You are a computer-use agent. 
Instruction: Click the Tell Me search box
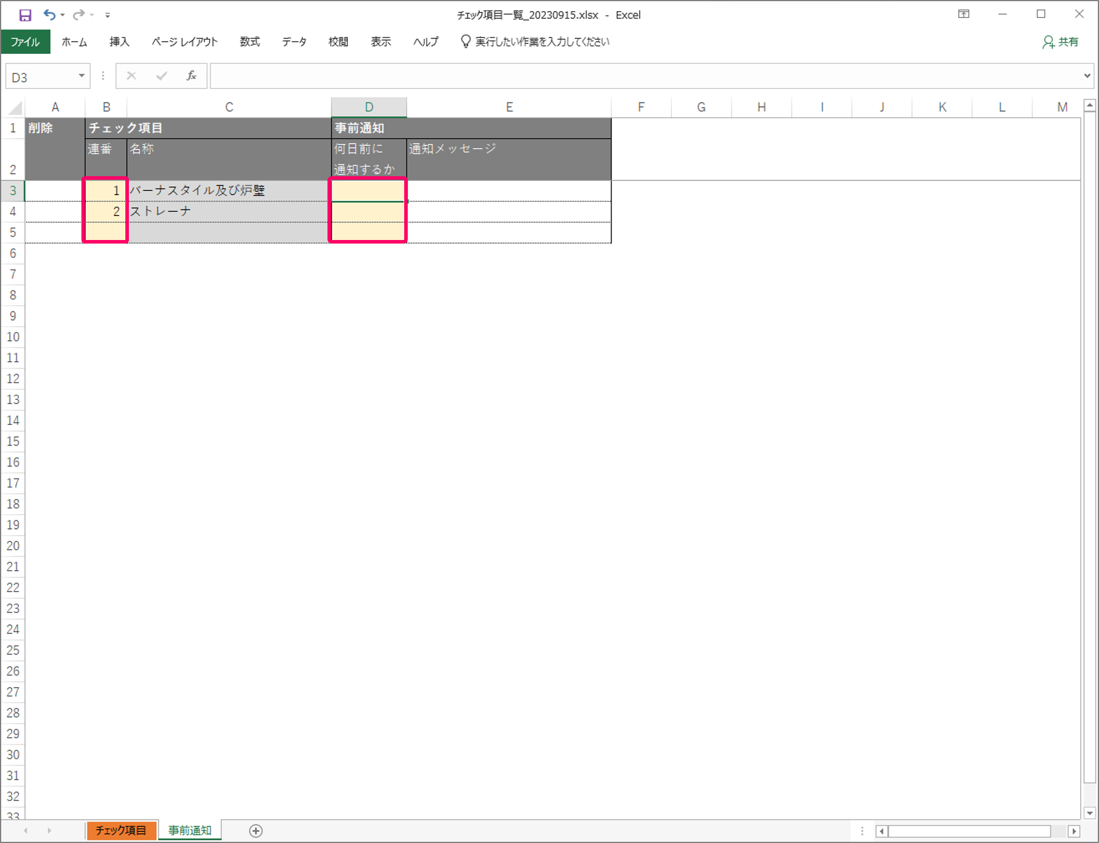(x=542, y=42)
